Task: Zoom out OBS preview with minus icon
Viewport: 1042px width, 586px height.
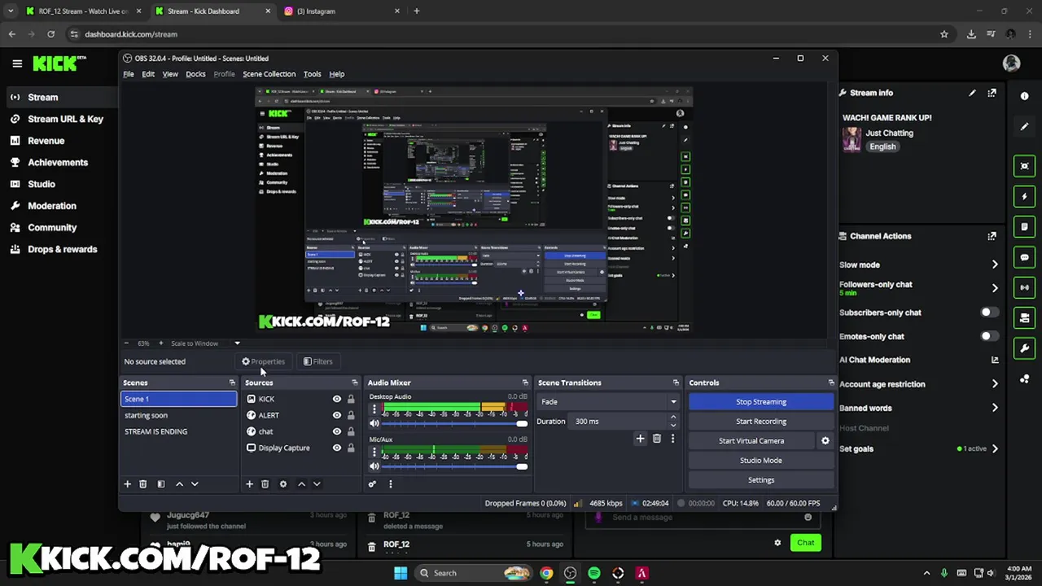Action: (x=126, y=343)
